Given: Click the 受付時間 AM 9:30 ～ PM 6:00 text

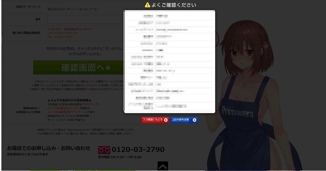Looking at the screenshot, I should click(120, 157).
